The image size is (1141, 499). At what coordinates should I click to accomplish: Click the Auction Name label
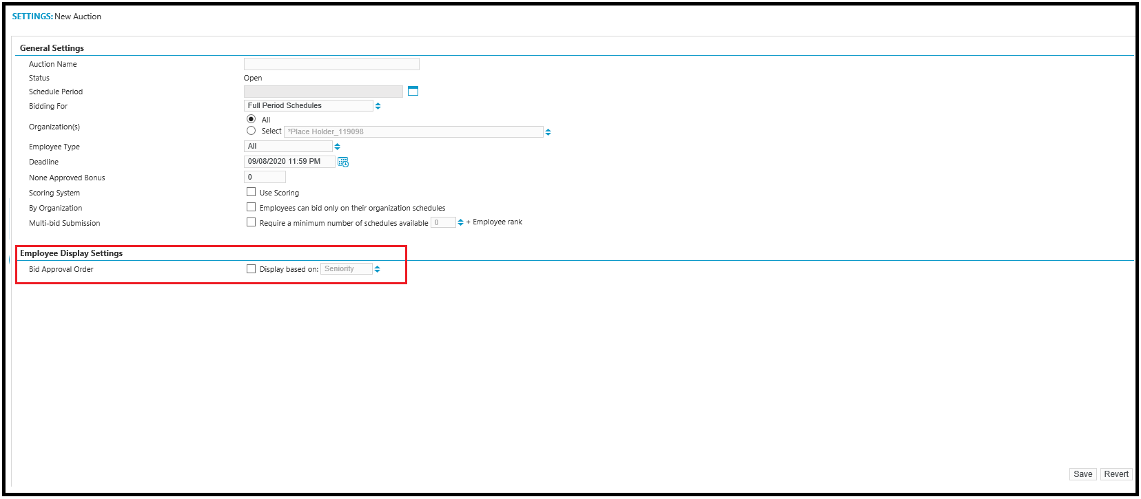click(53, 64)
